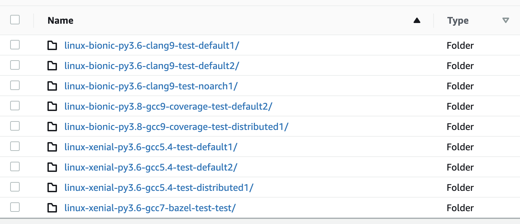Sort by the Type column header
The width and height of the screenshot is (520, 224).
(x=458, y=21)
